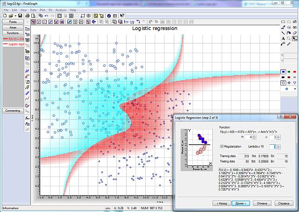Image resolution: width=299 pixels, height=212 pixels.
Task: Open the Data menu
Action: [x=33, y=10]
